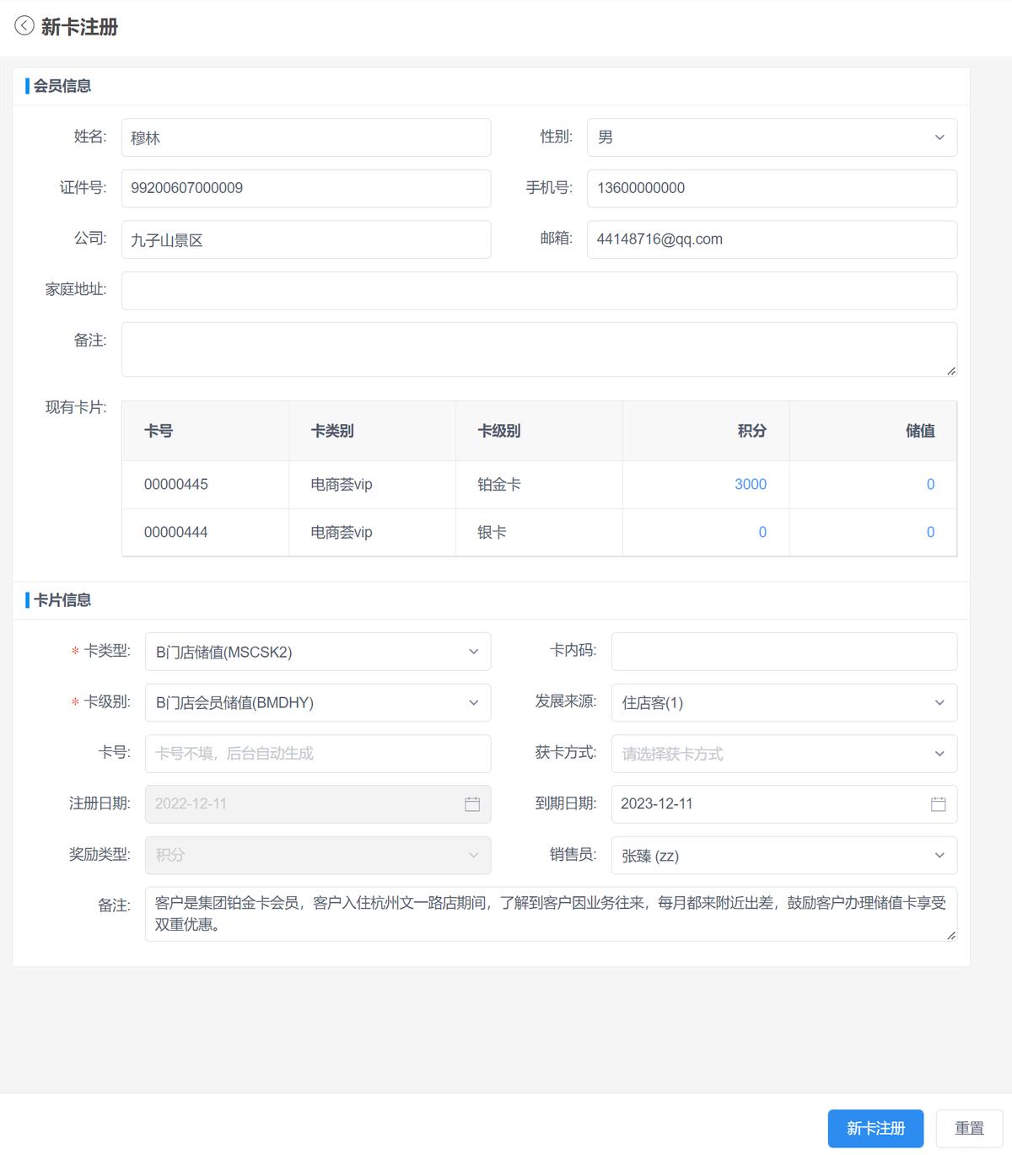Click the 邮箱 field containing 44148716@qq.com

point(772,239)
